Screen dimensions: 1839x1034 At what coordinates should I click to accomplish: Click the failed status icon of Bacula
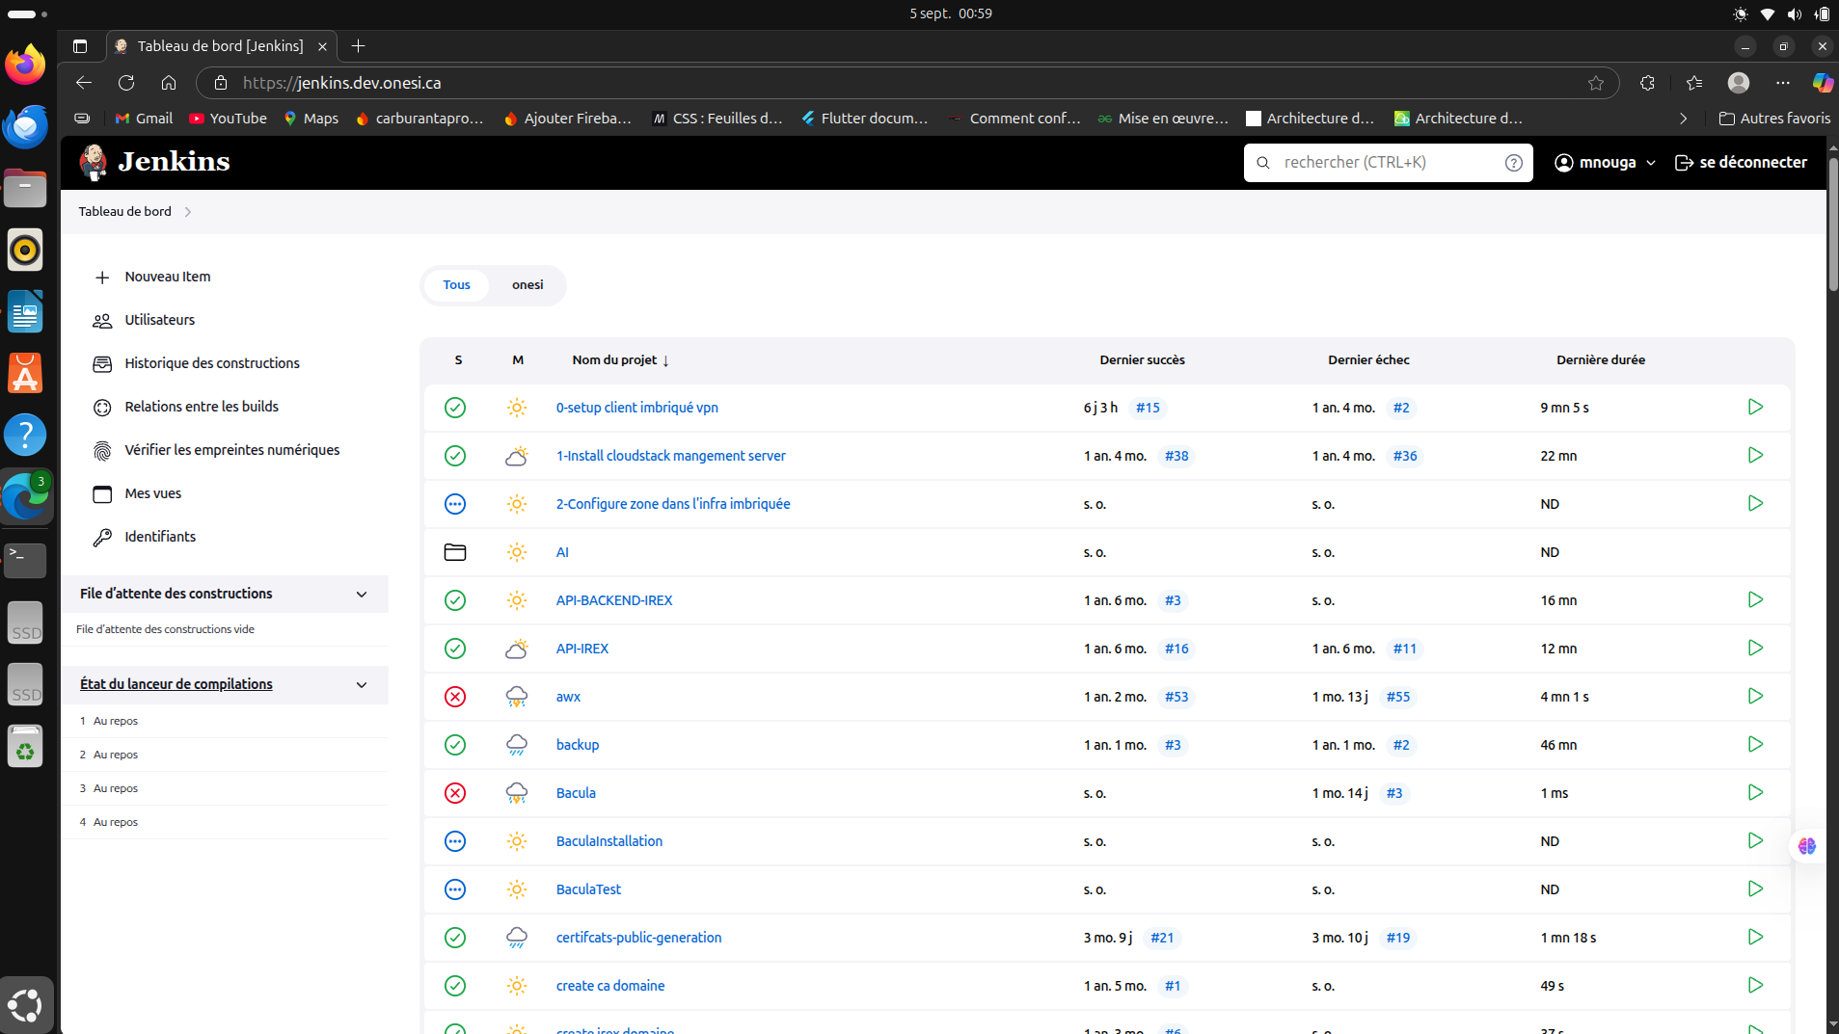tap(455, 793)
